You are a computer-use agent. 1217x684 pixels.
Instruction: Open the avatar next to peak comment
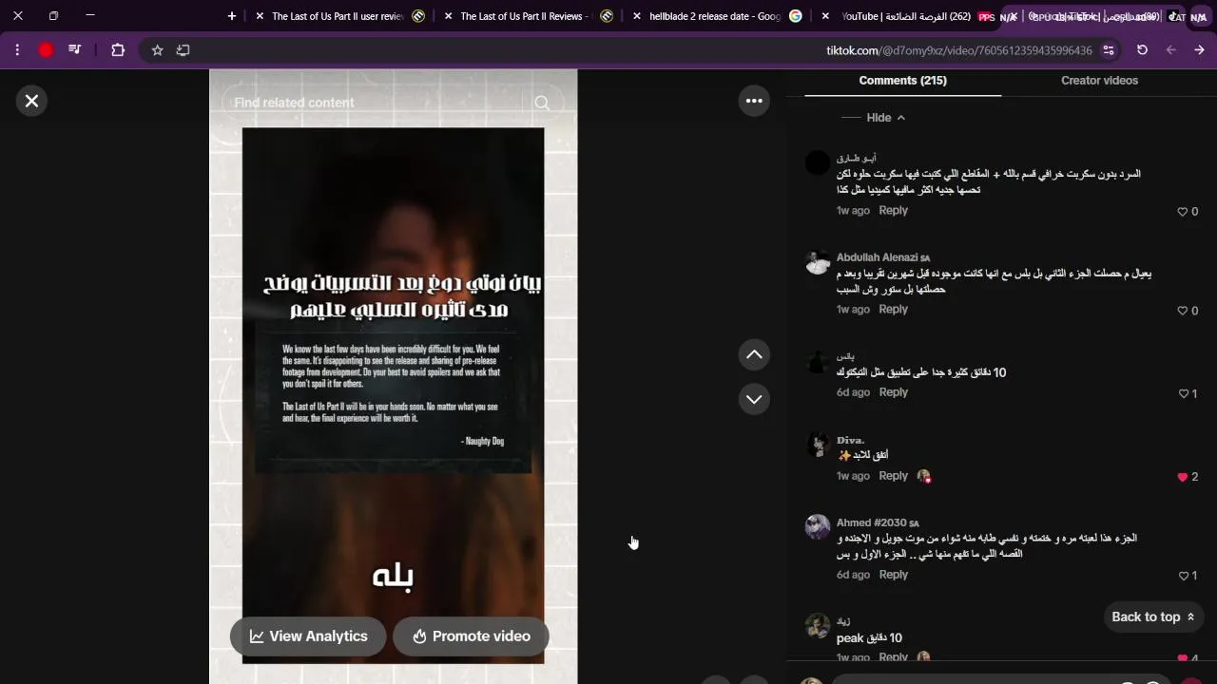[x=818, y=625]
